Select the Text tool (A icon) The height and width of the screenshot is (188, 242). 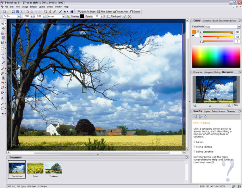[x=3, y=98]
